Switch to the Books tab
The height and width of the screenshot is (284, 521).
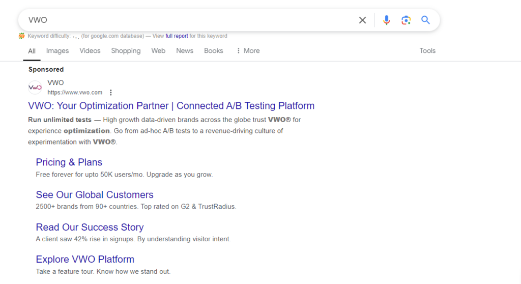coord(213,50)
